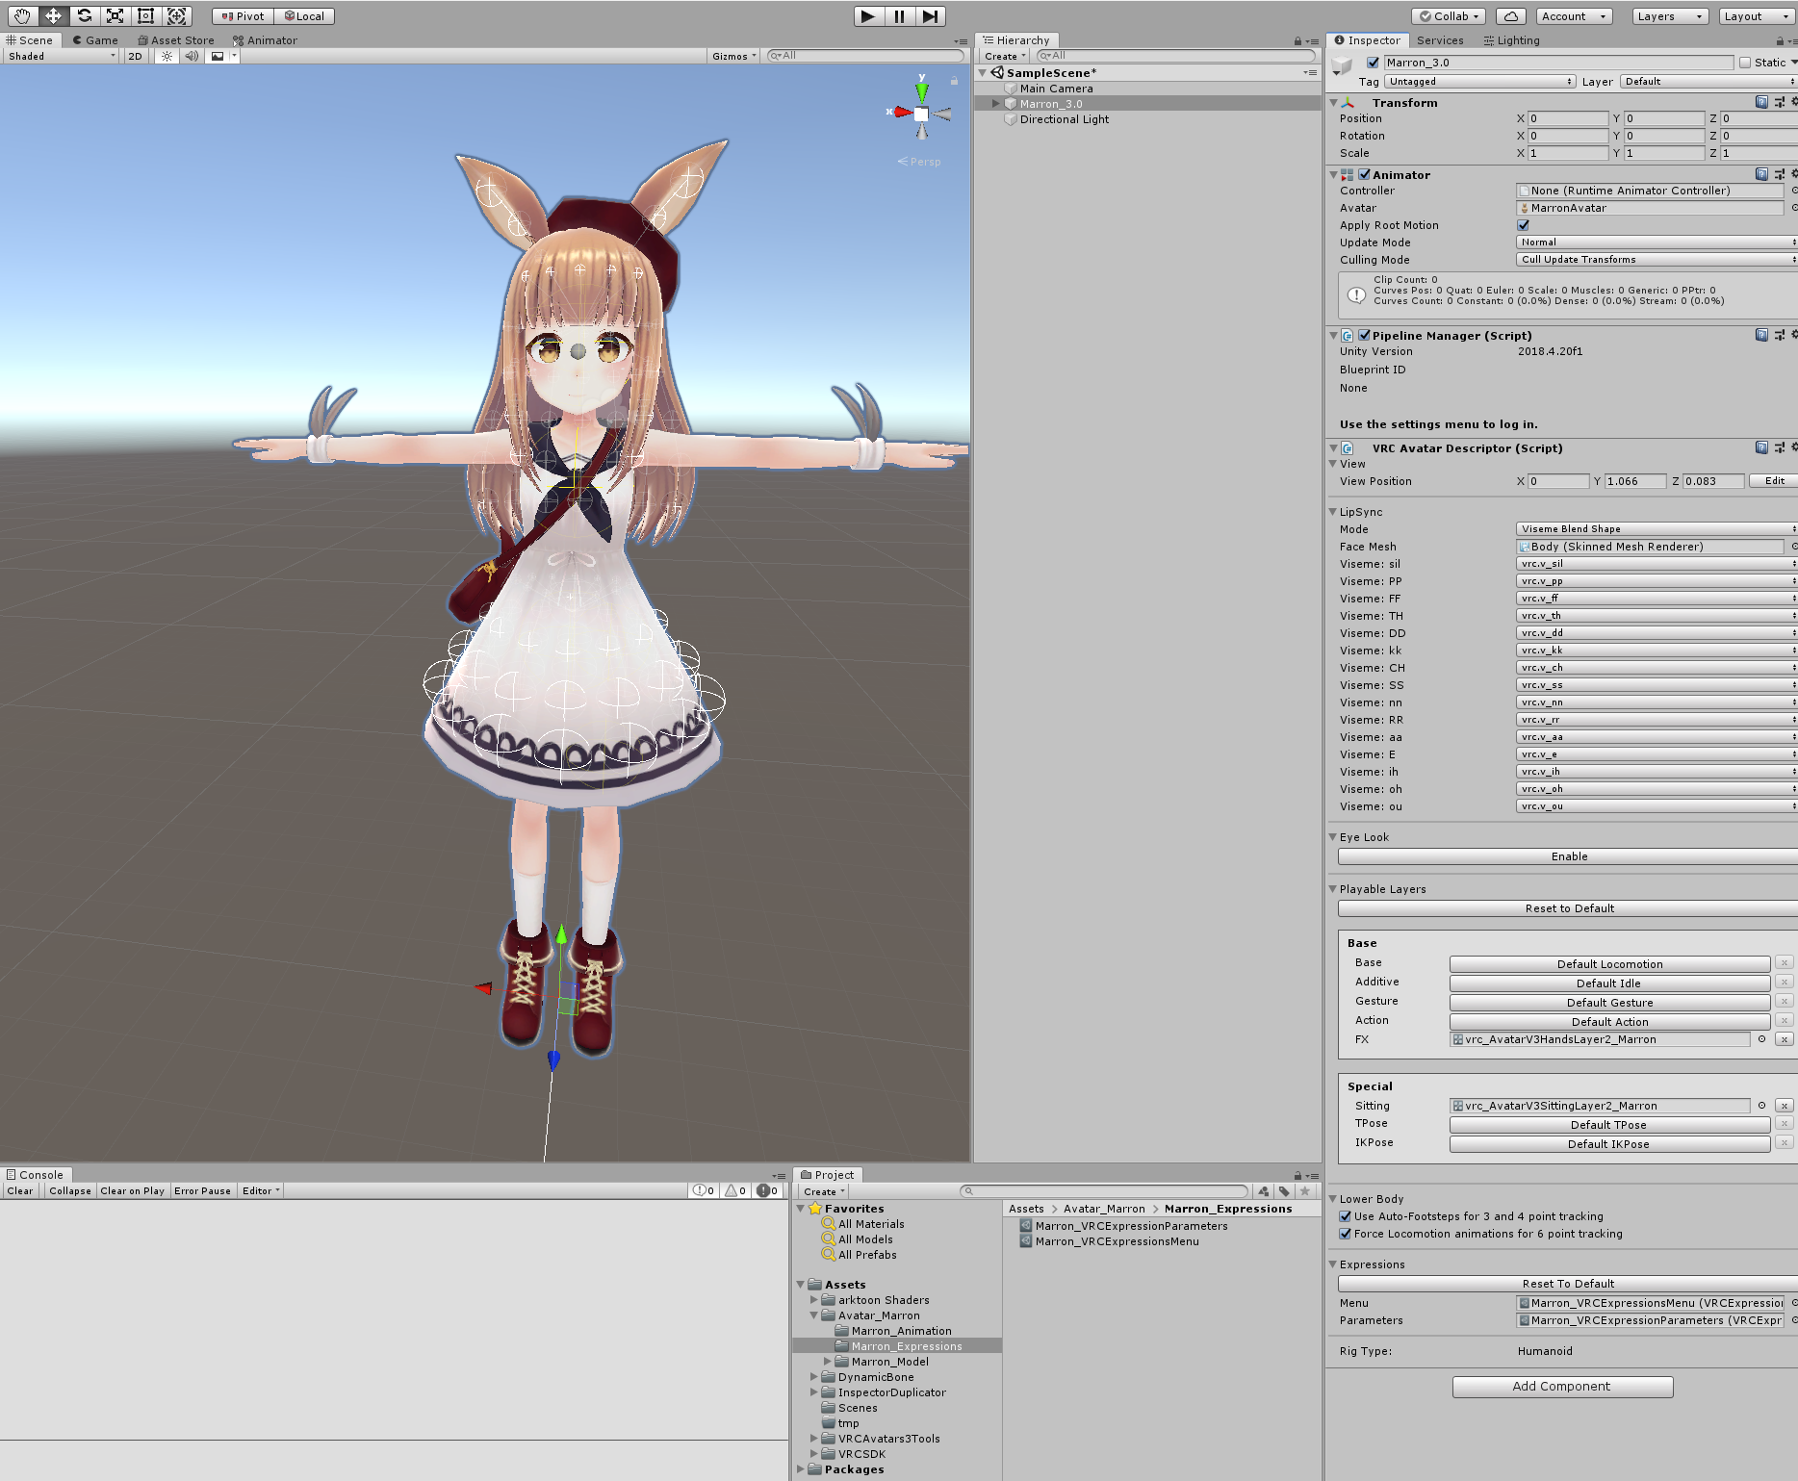Select the Scale tool

pos(116,16)
